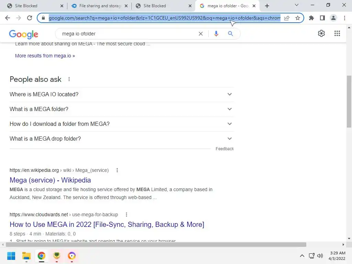Open Wikipedia result three-dot menu
The width and height of the screenshot is (352, 264).
[117, 170]
